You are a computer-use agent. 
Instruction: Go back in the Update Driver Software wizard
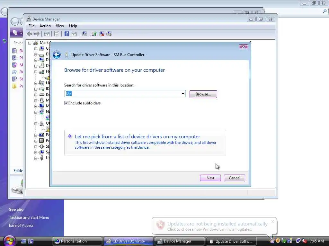coord(57,54)
